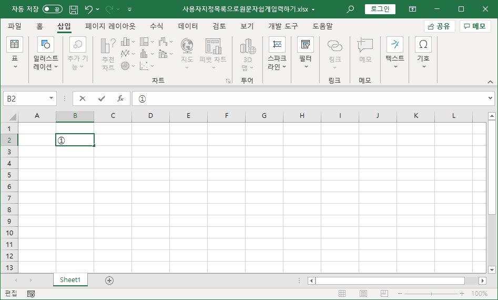Click the Insert Function fx icon
Image resolution: width=498 pixels, height=300 pixels.
(120, 98)
